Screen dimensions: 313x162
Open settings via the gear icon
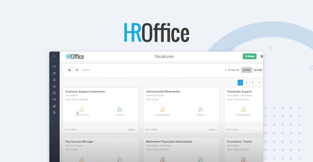click(54, 112)
